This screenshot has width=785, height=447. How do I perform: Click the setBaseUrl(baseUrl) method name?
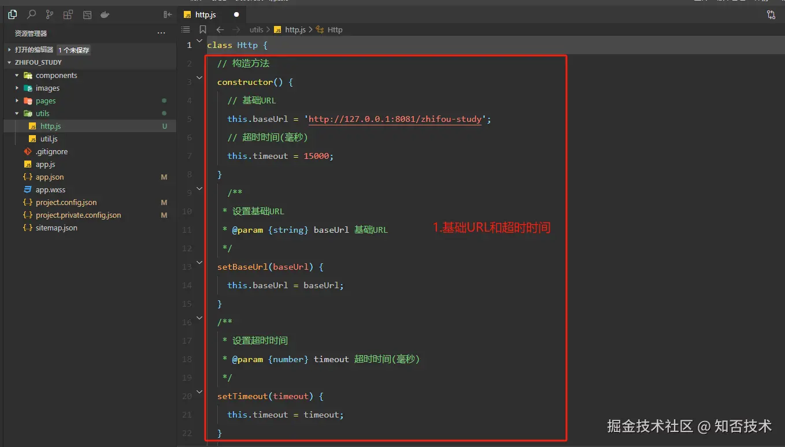click(x=265, y=267)
